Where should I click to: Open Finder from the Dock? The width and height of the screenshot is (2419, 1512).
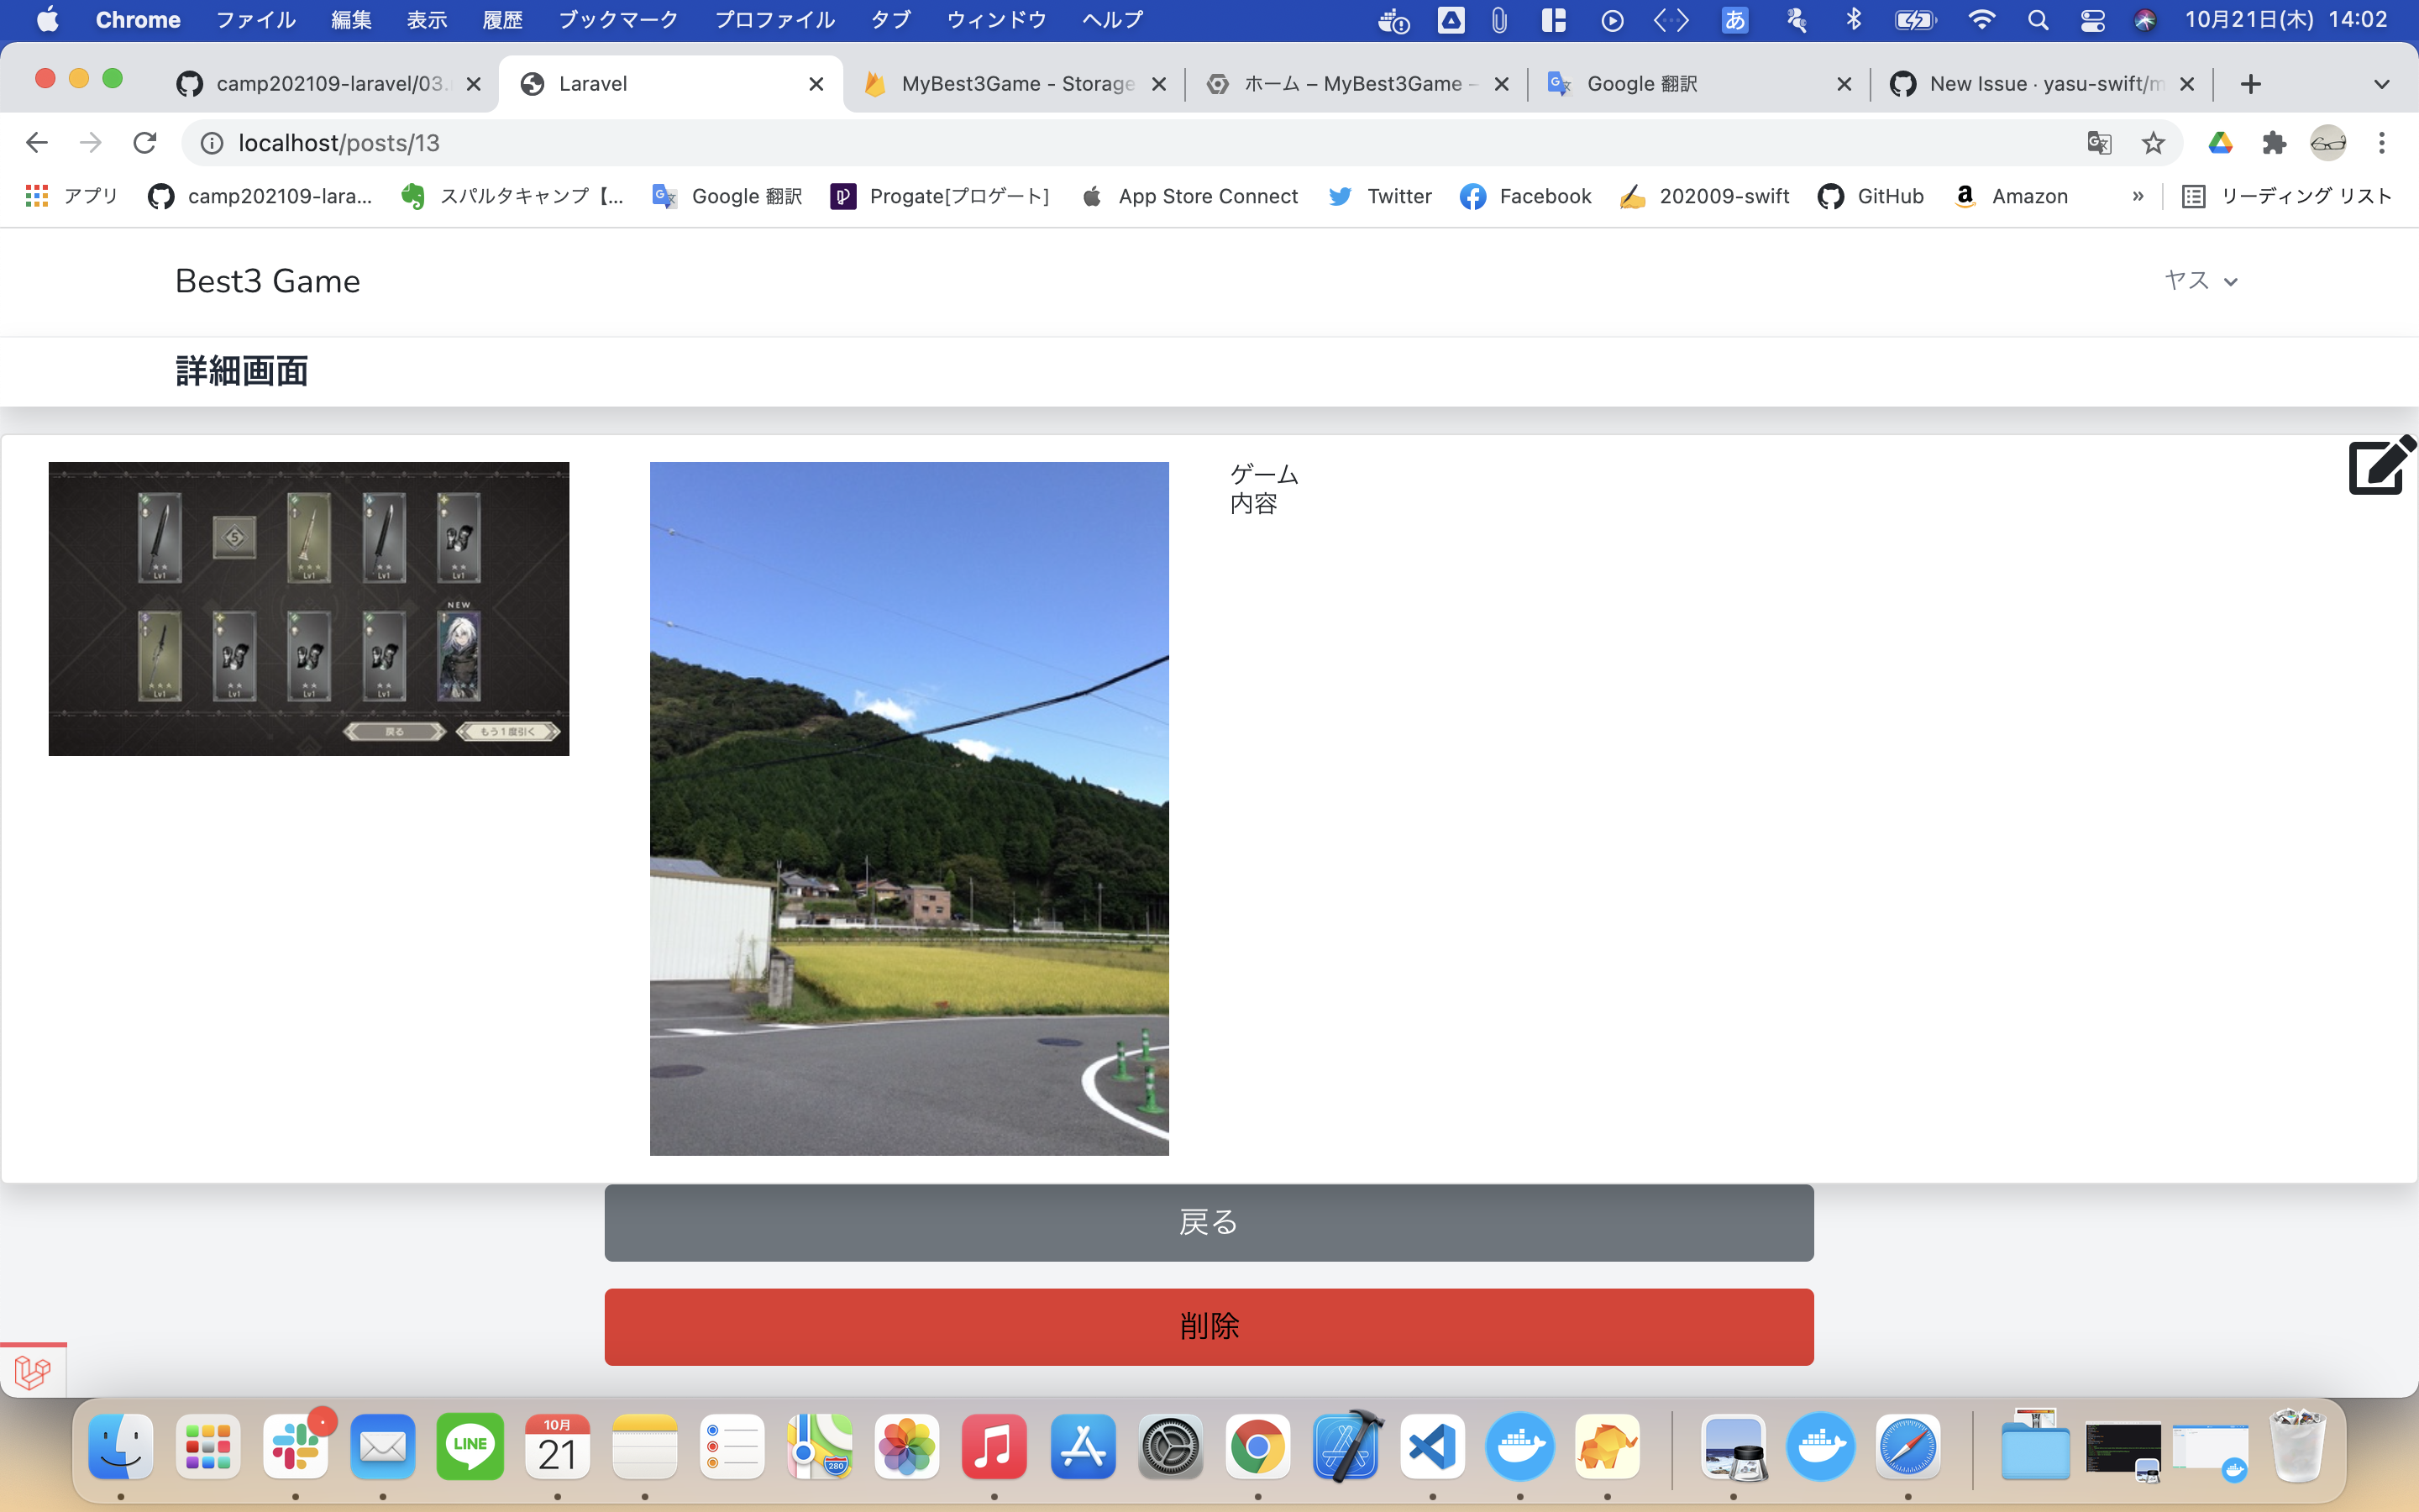121,1446
